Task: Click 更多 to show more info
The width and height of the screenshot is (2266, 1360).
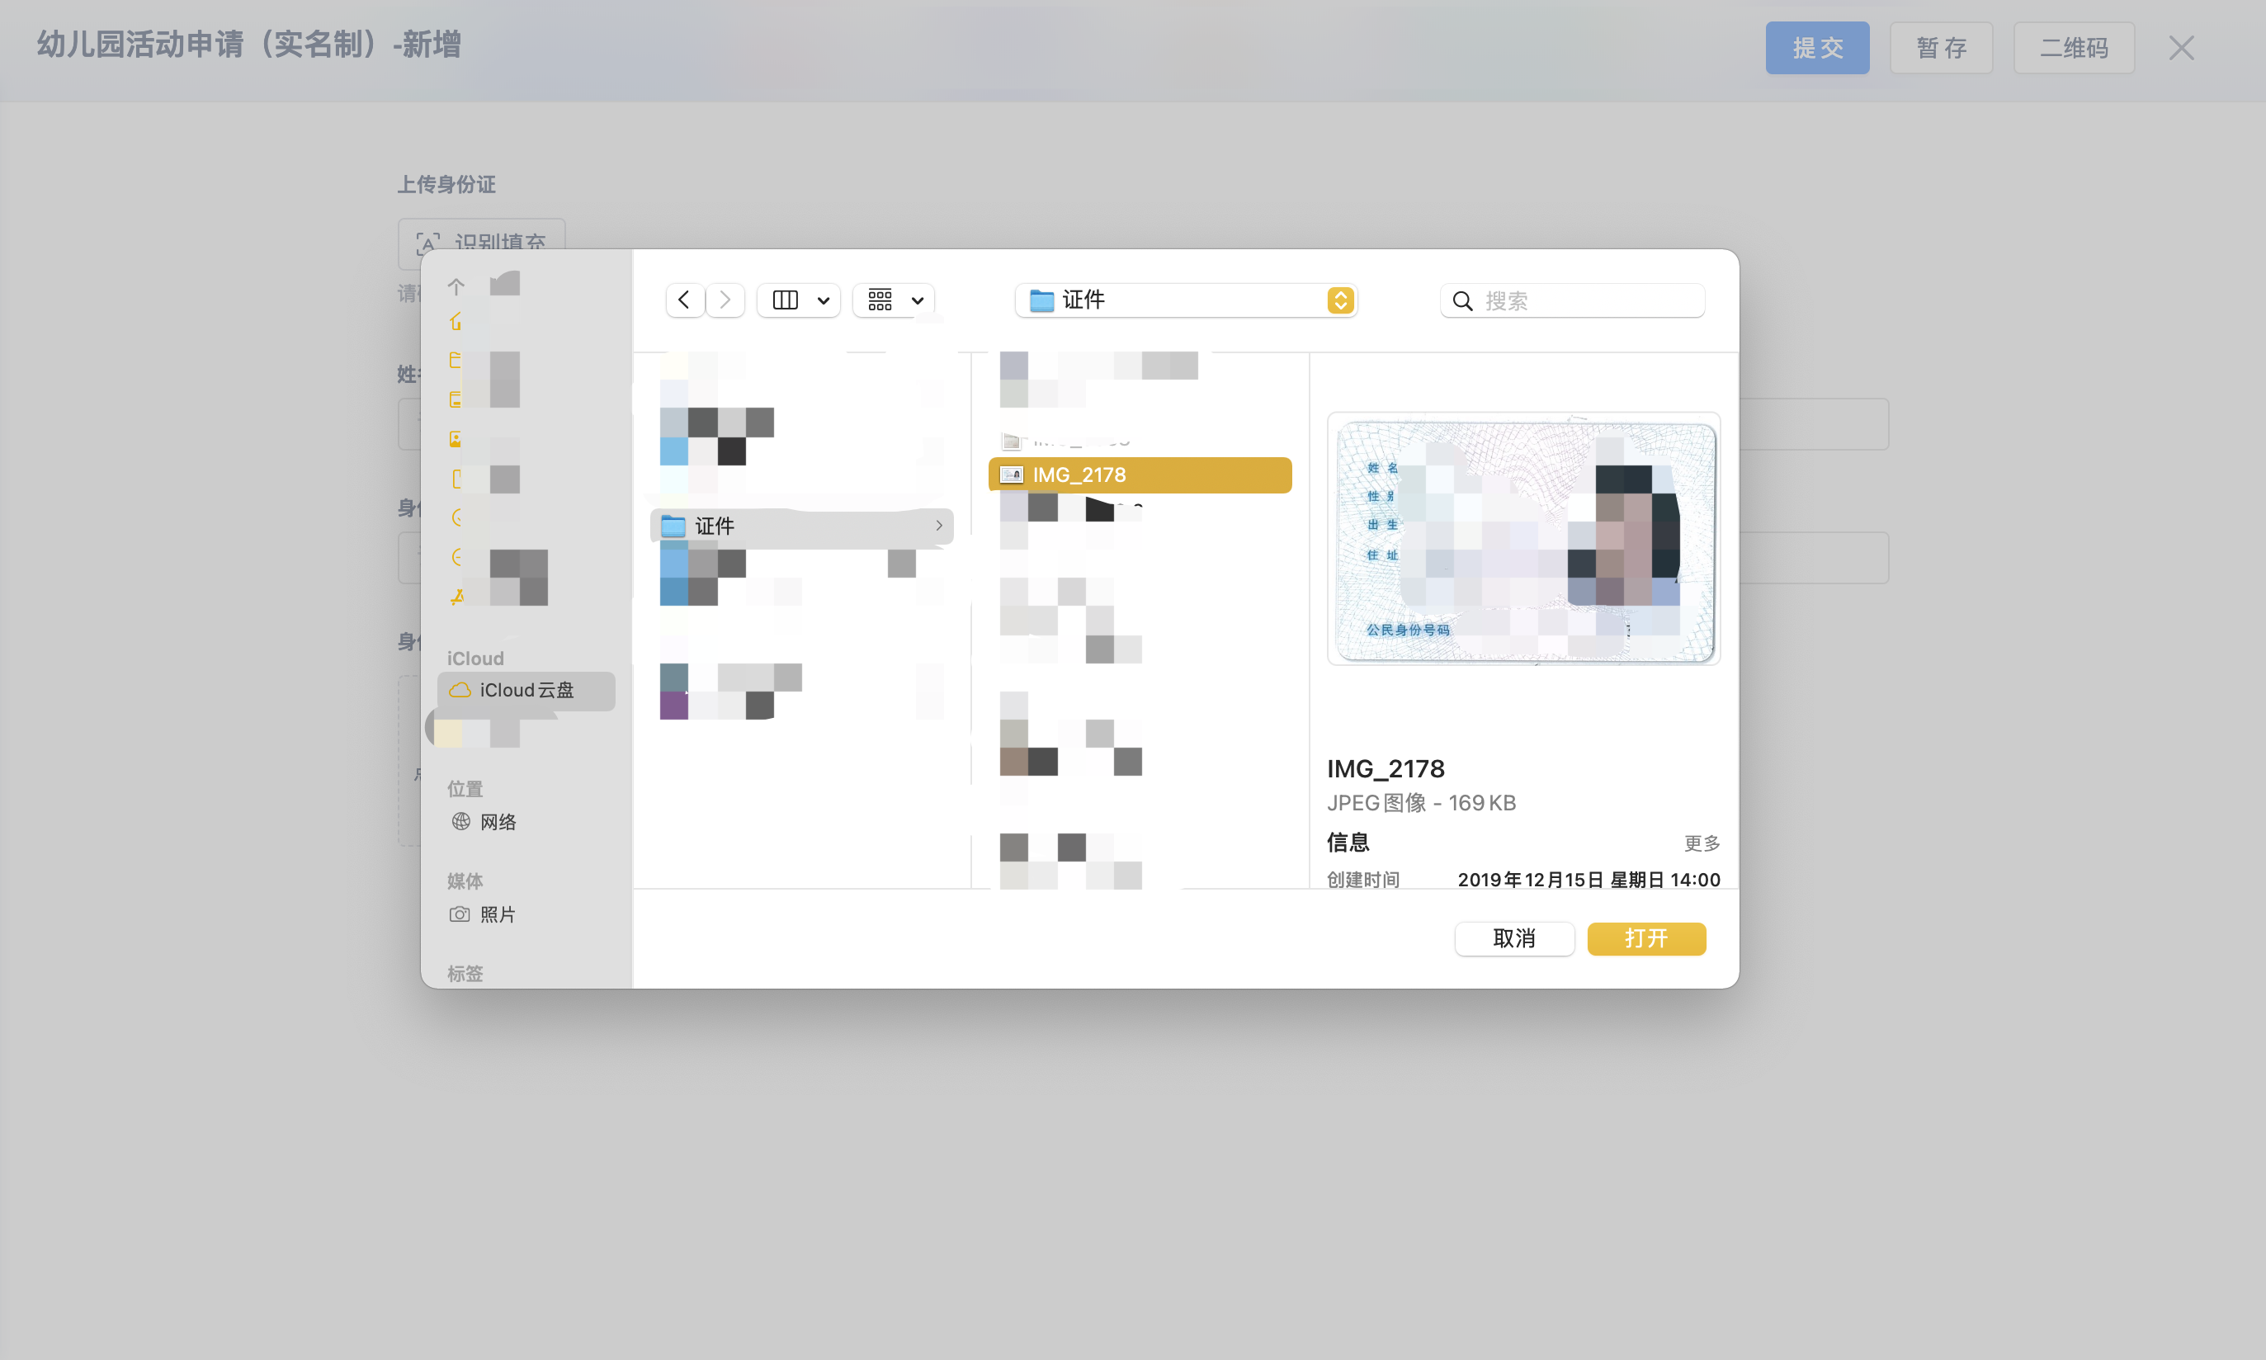Action: coord(1702,843)
